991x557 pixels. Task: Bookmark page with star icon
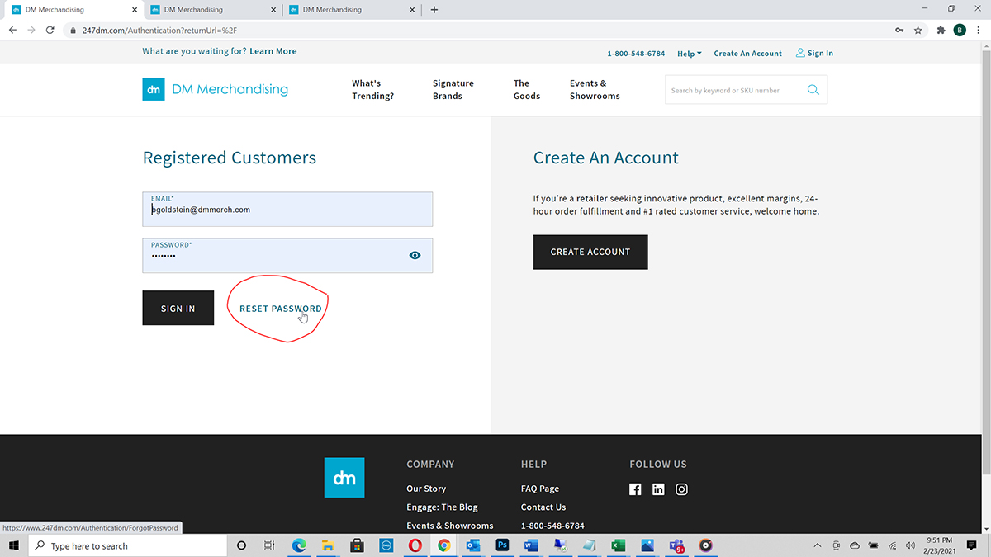pos(918,30)
